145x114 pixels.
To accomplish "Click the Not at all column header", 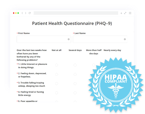I will point(56,50).
